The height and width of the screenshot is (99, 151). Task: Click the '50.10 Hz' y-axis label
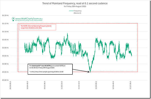click(5, 31)
